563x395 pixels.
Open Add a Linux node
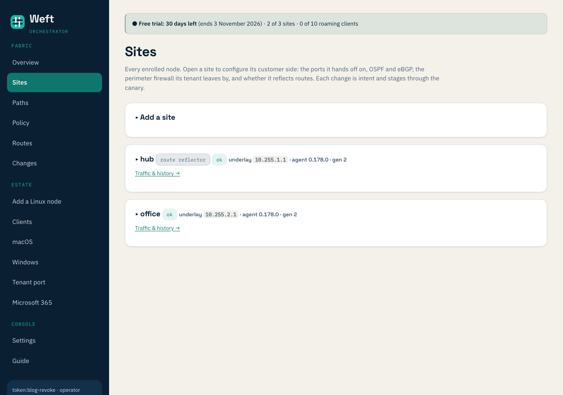[x=55, y=202]
